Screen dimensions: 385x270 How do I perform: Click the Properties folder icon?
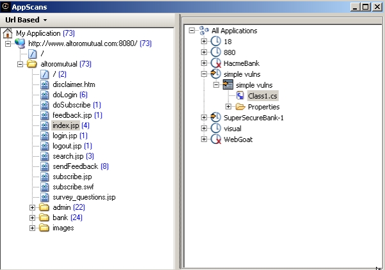tap(240, 107)
